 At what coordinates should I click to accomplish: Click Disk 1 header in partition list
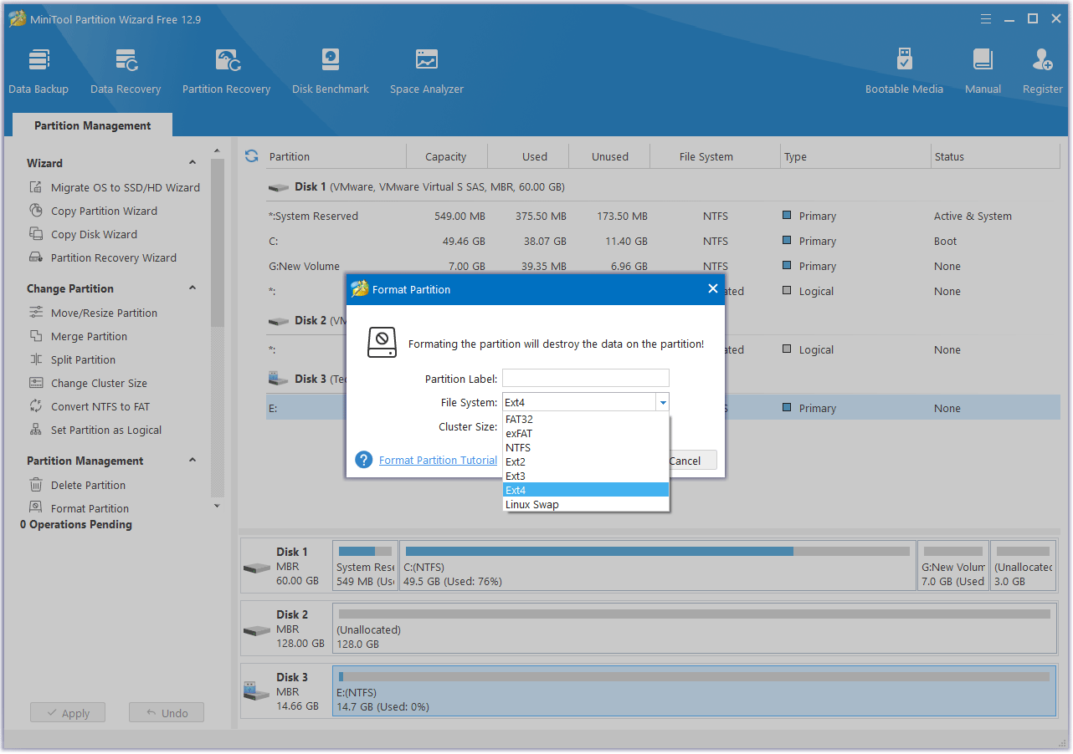pyautogui.click(x=417, y=187)
